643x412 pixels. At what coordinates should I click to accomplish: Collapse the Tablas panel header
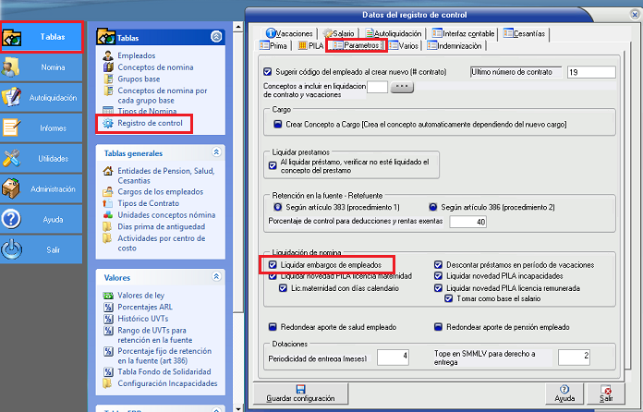pos(216,38)
